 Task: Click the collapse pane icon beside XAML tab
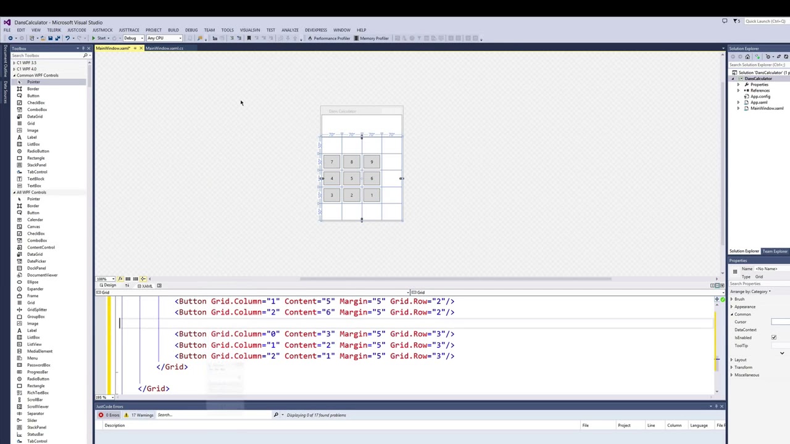(159, 286)
